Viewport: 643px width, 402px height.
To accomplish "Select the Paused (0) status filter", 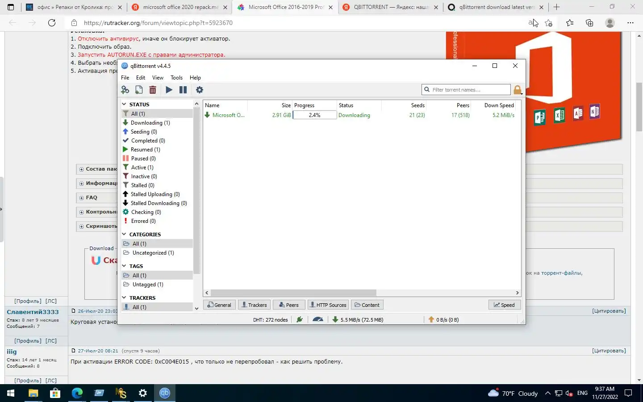I will pyautogui.click(x=143, y=159).
